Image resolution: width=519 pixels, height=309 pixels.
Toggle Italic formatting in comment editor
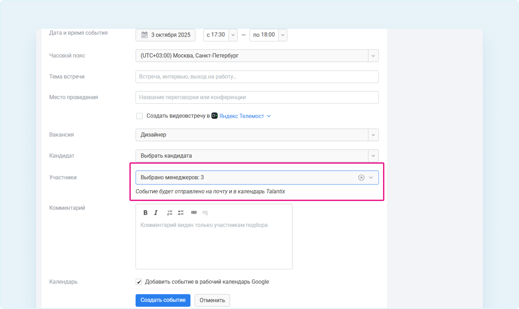tap(156, 213)
